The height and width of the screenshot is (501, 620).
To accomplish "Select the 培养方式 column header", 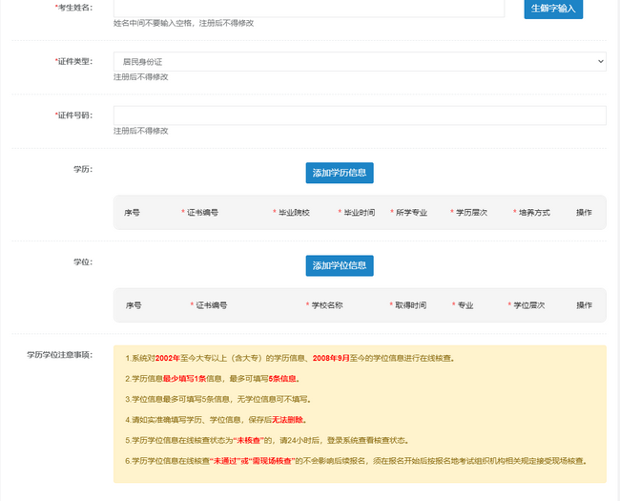I will click(533, 212).
